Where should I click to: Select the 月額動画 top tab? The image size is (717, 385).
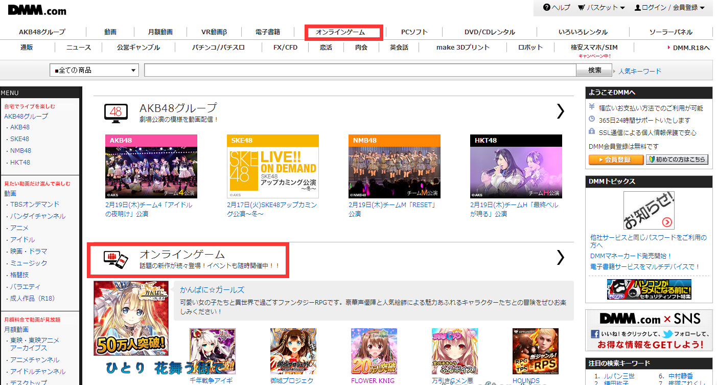[x=160, y=32]
